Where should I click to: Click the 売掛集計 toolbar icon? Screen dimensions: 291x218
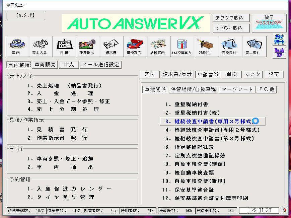click(x=229, y=46)
